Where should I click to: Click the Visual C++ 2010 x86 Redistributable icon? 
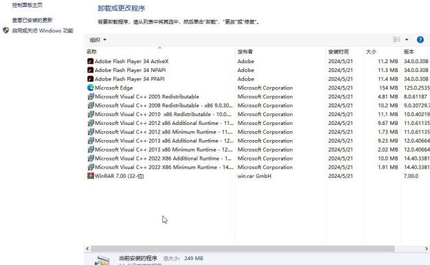click(x=91, y=114)
